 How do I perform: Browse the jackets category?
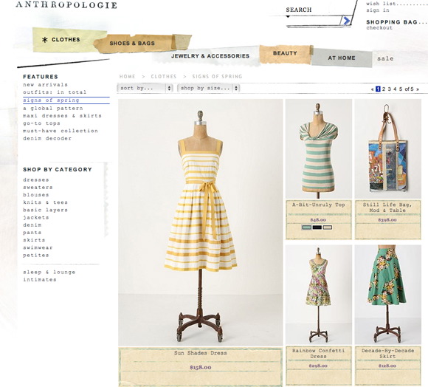36,217
